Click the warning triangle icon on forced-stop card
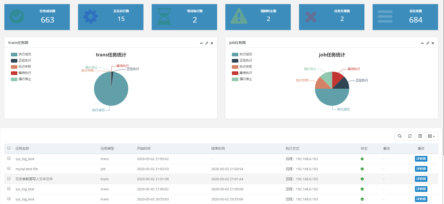 [x=239, y=16]
